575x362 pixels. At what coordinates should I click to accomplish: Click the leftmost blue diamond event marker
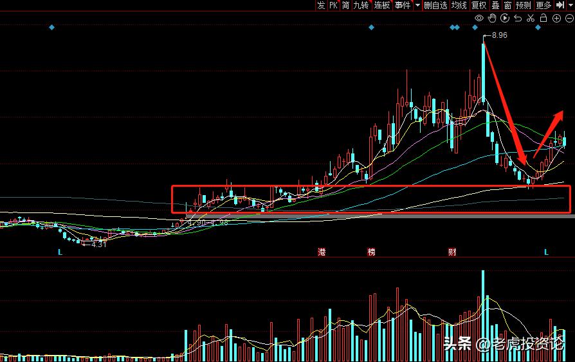tap(51, 28)
